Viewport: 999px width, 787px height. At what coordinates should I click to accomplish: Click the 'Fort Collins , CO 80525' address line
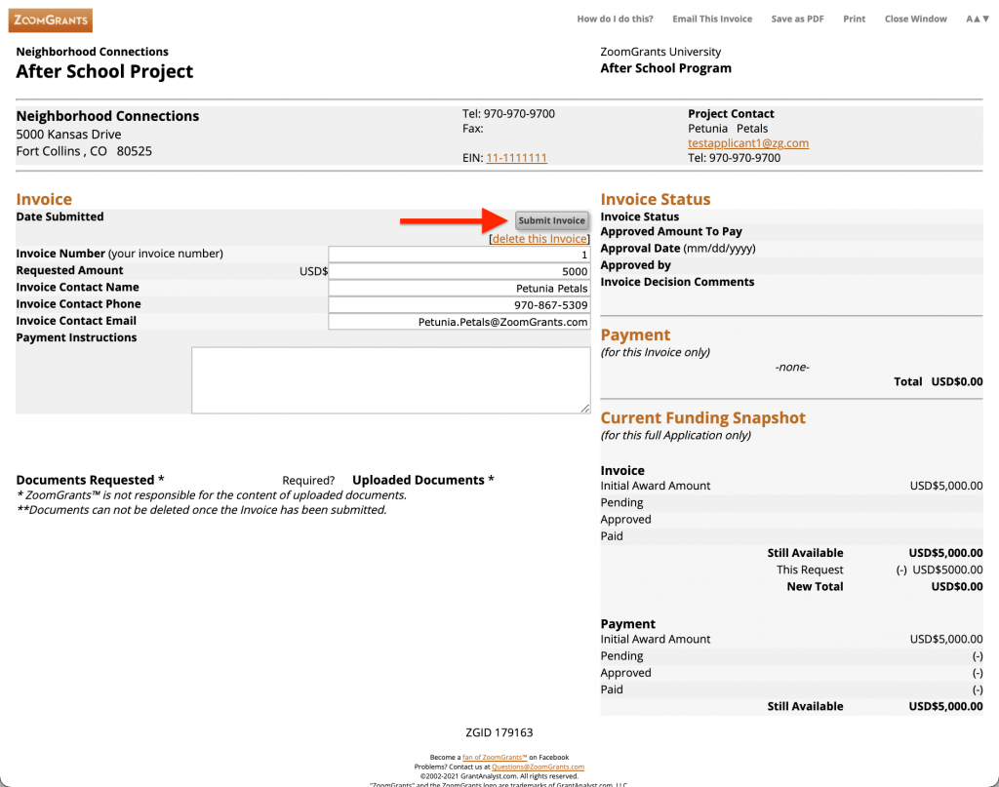(84, 151)
